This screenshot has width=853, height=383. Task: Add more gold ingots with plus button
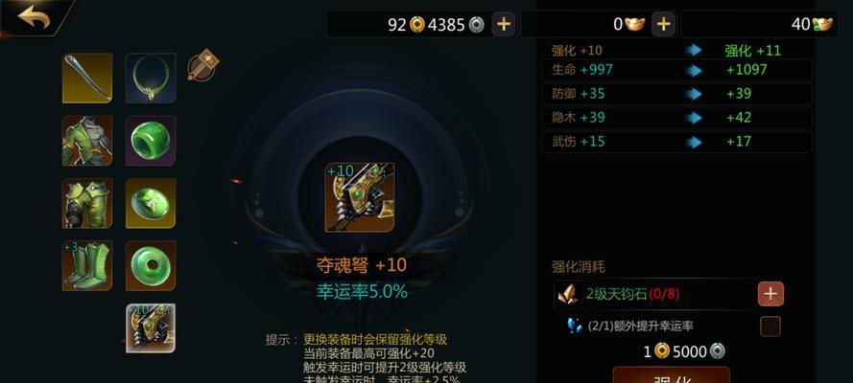click(x=663, y=24)
